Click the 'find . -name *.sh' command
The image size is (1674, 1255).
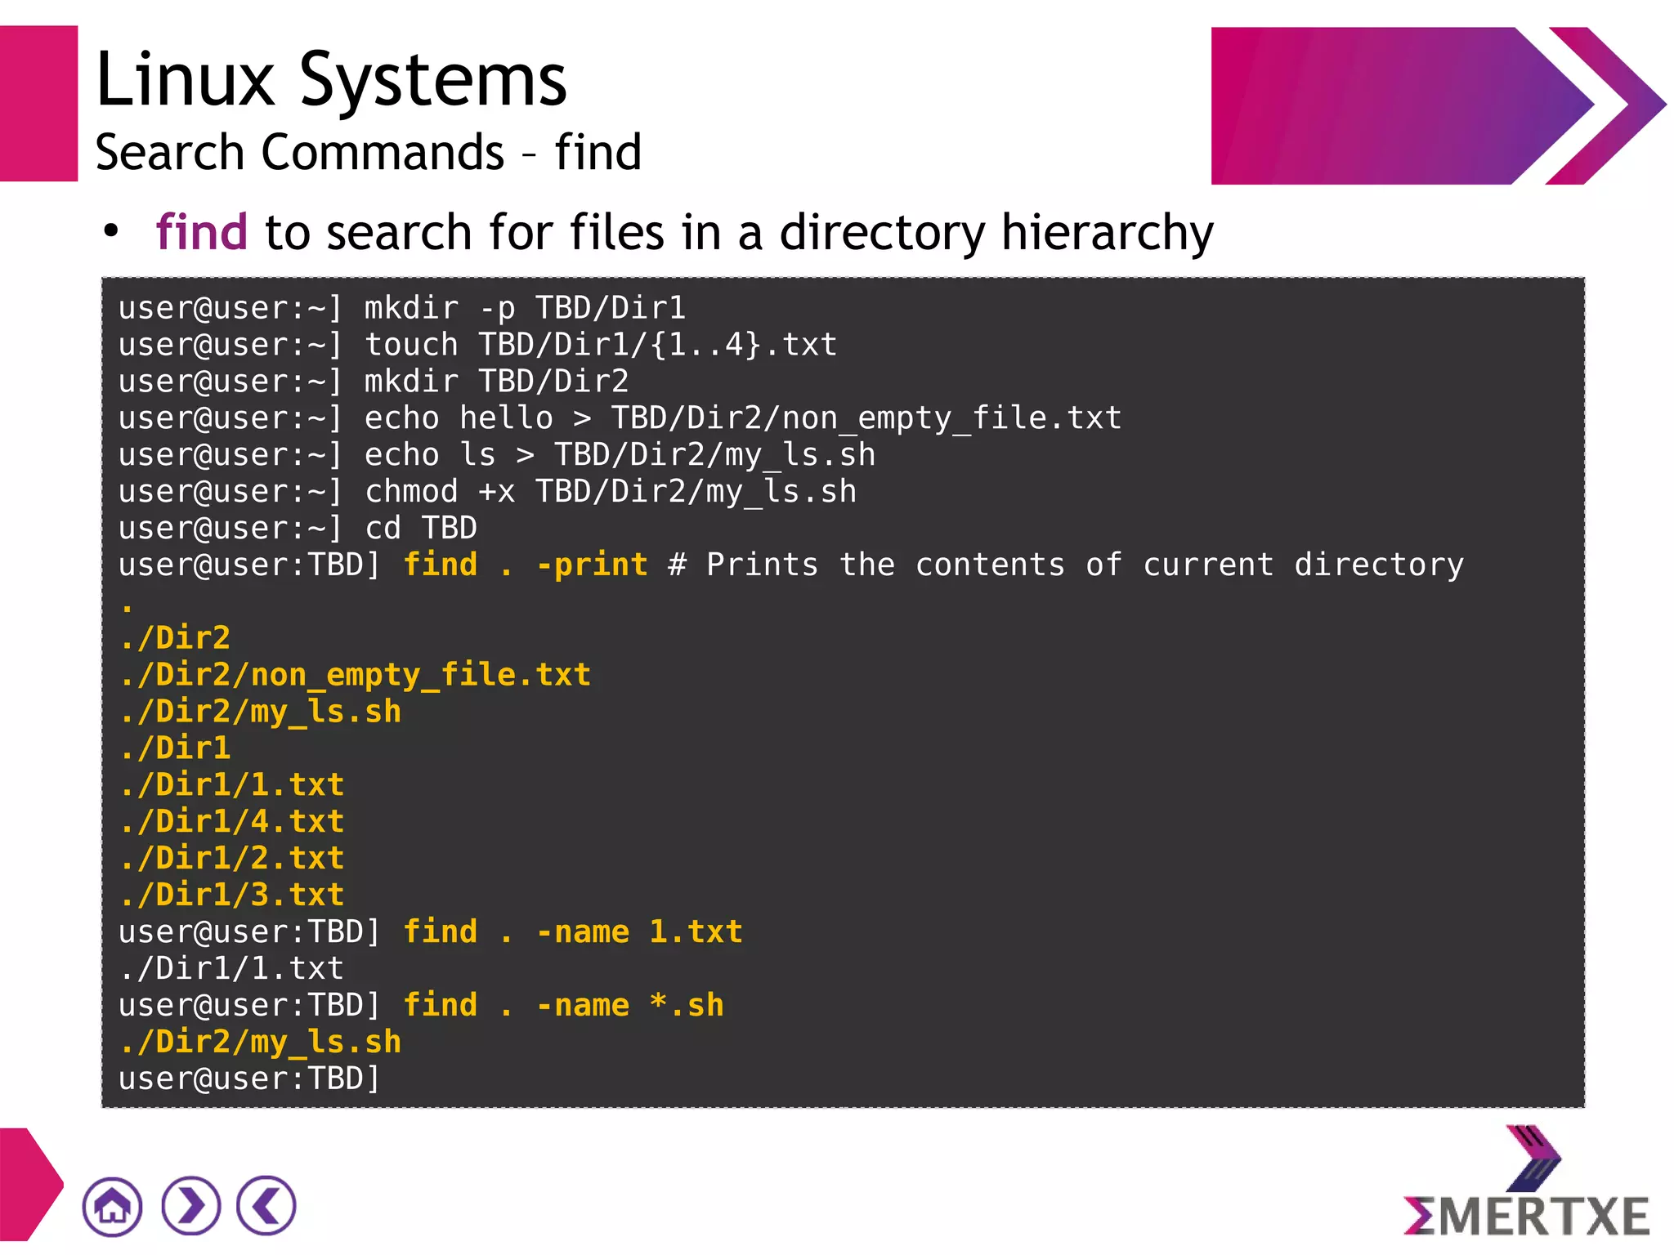point(564,1006)
